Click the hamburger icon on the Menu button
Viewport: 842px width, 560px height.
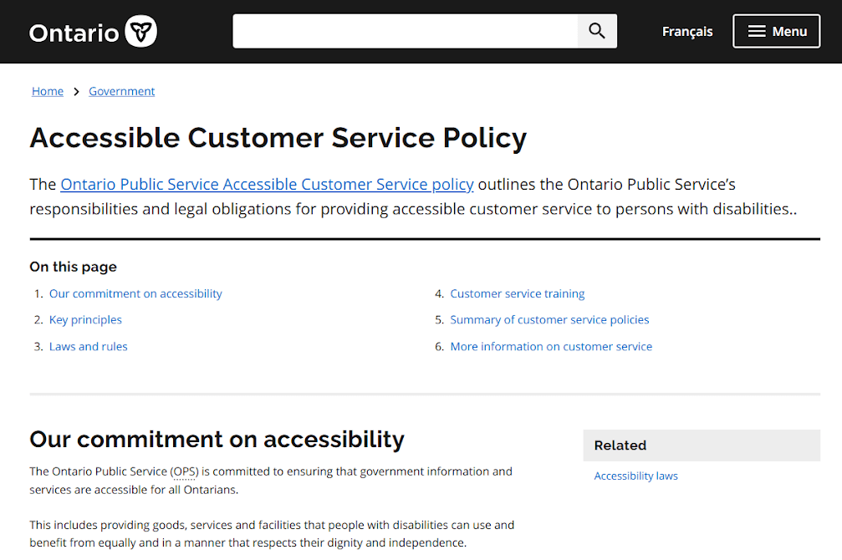(x=755, y=30)
